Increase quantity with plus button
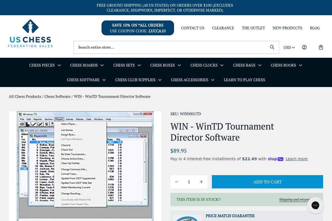 pyautogui.click(x=201, y=182)
